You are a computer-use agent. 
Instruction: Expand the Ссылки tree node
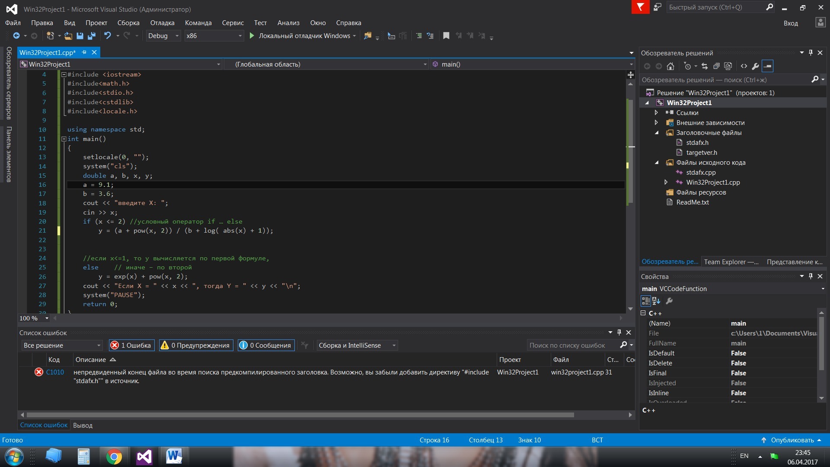click(x=656, y=113)
